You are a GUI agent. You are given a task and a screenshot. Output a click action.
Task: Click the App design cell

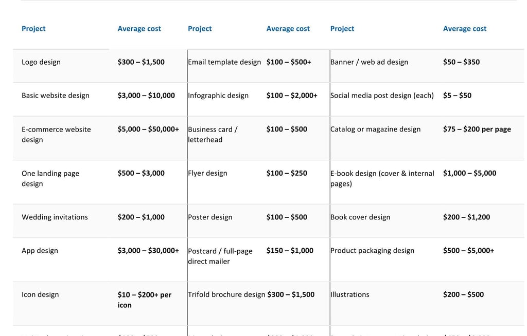40,251
